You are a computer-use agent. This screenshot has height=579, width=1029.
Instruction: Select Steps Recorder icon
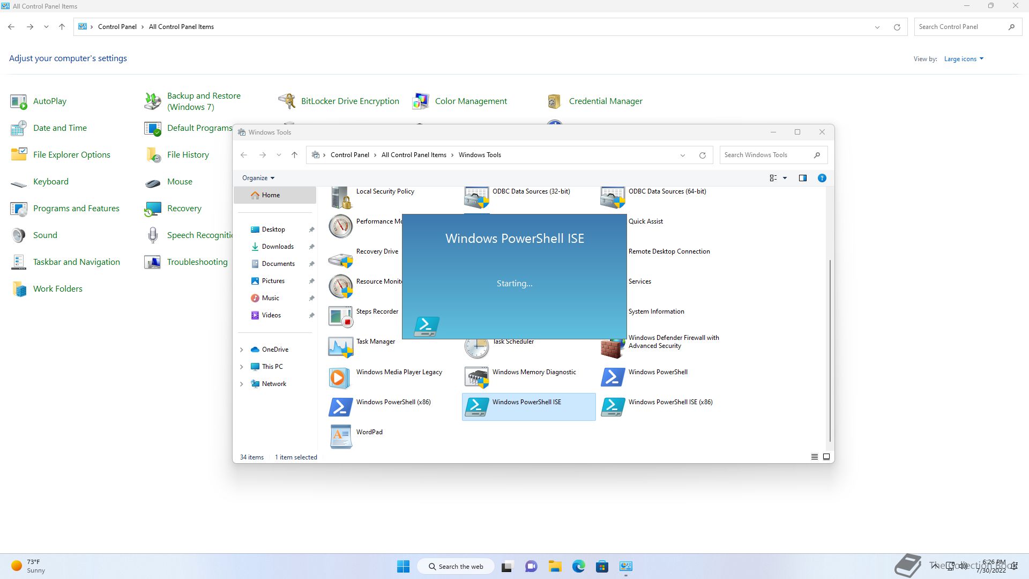(341, 316)
